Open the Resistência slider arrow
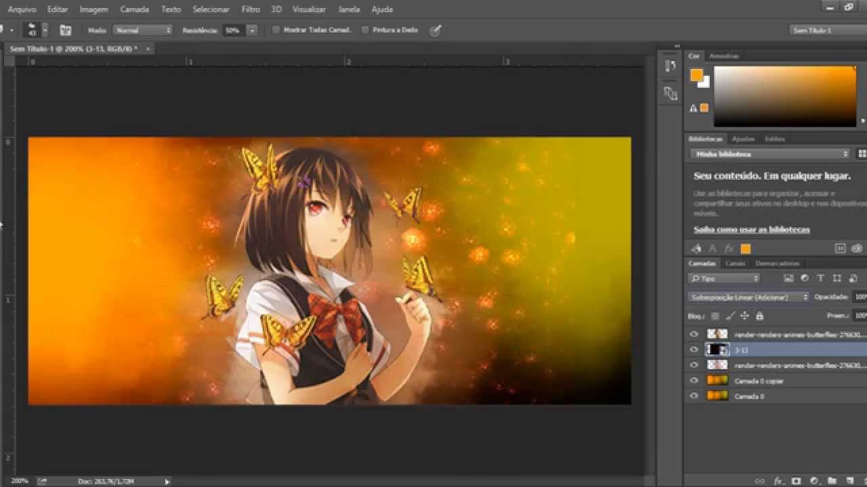The width and height of the screenshot is (867, 487). 252,30
